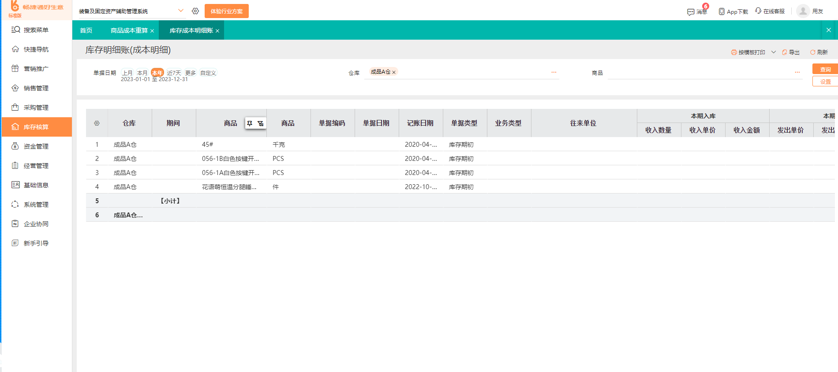The width and height of the screenshot is (838, 372).
Task: Switch to the 库存成本明细账 tab
Action: (191, 30)
